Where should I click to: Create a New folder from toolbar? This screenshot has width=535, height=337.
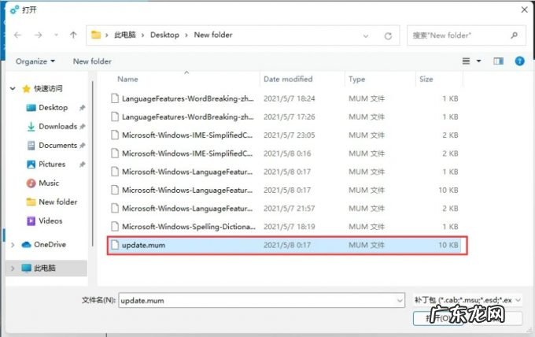click(x=92, y=61)
